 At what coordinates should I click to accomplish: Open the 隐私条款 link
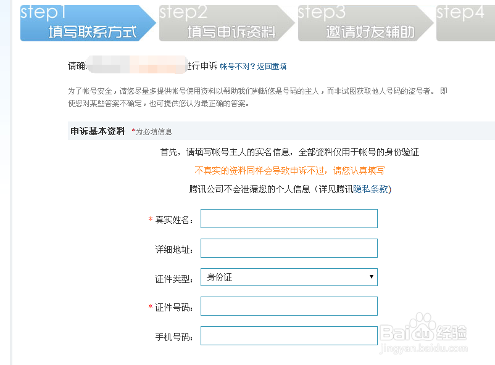tap(370, 189)
